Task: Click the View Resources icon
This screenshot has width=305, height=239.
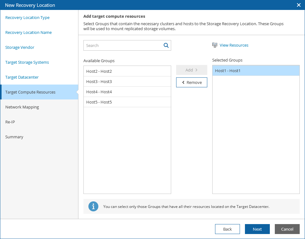Action: [215, 45]
